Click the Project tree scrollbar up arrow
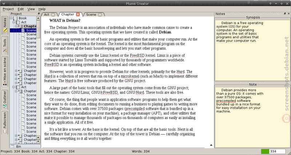The image size is (291, 155). [x=38, y=18]
